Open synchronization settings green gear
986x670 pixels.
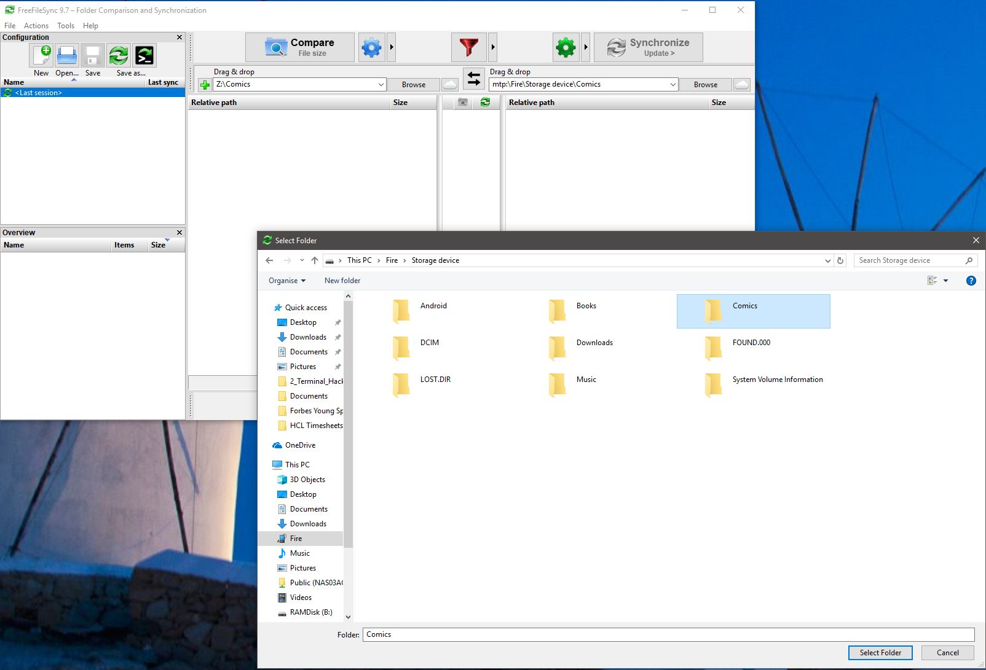pos(566,47)
